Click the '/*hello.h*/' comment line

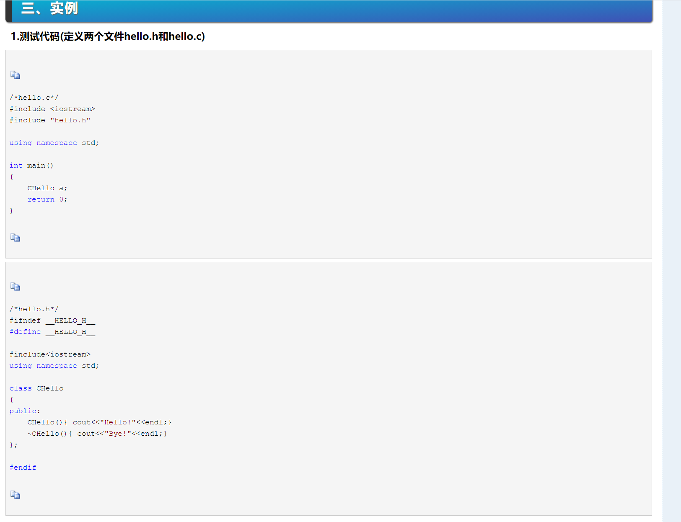[34, 309]
